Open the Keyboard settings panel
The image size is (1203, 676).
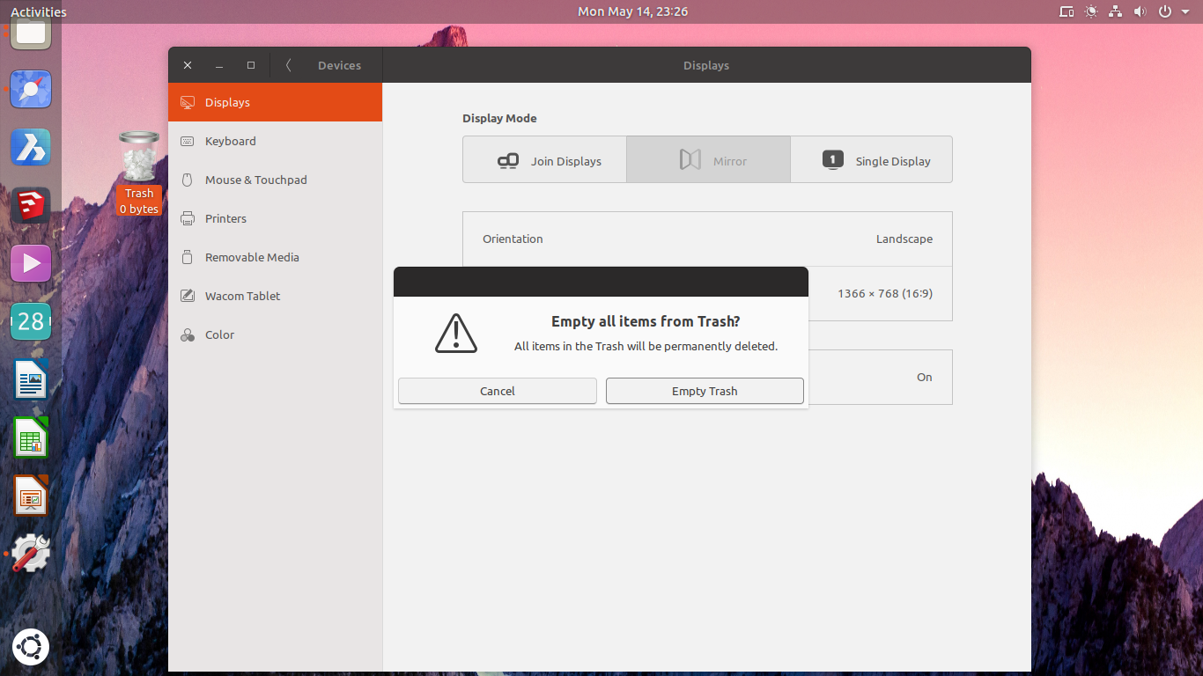tap(275, 141)
